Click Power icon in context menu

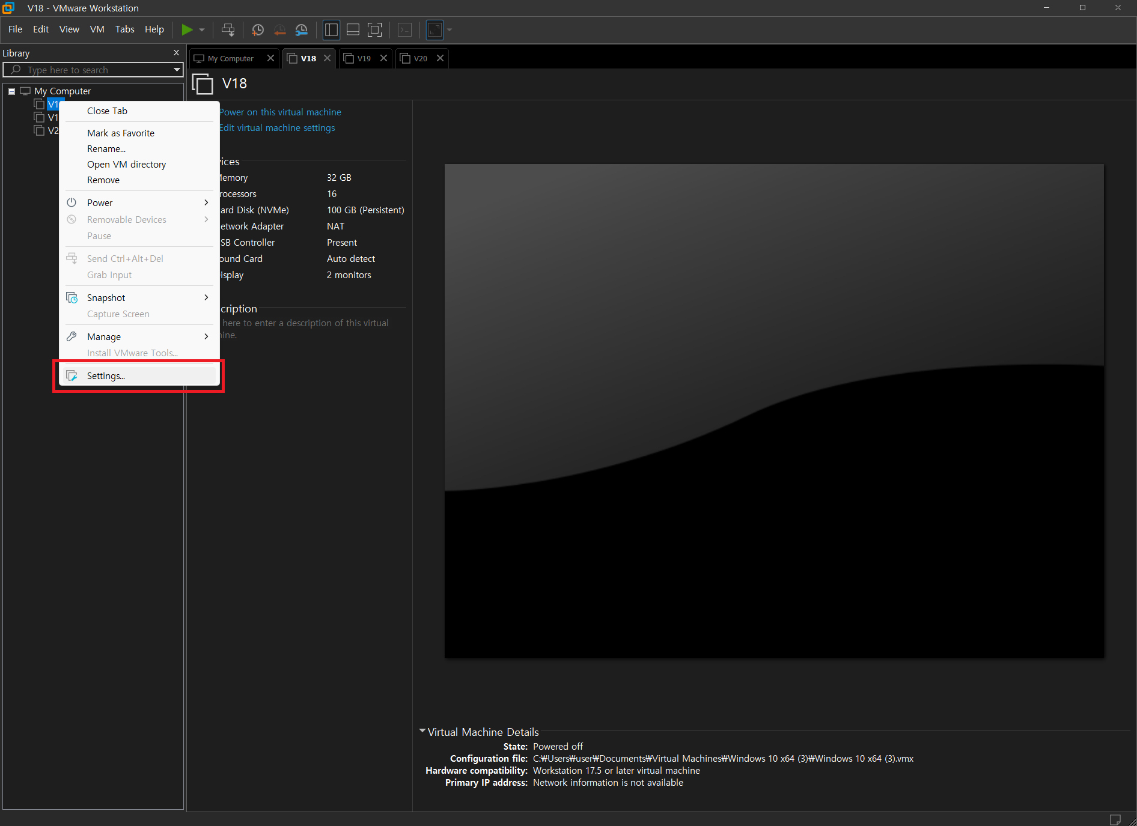pyautogui.click(x=72, y=202)
